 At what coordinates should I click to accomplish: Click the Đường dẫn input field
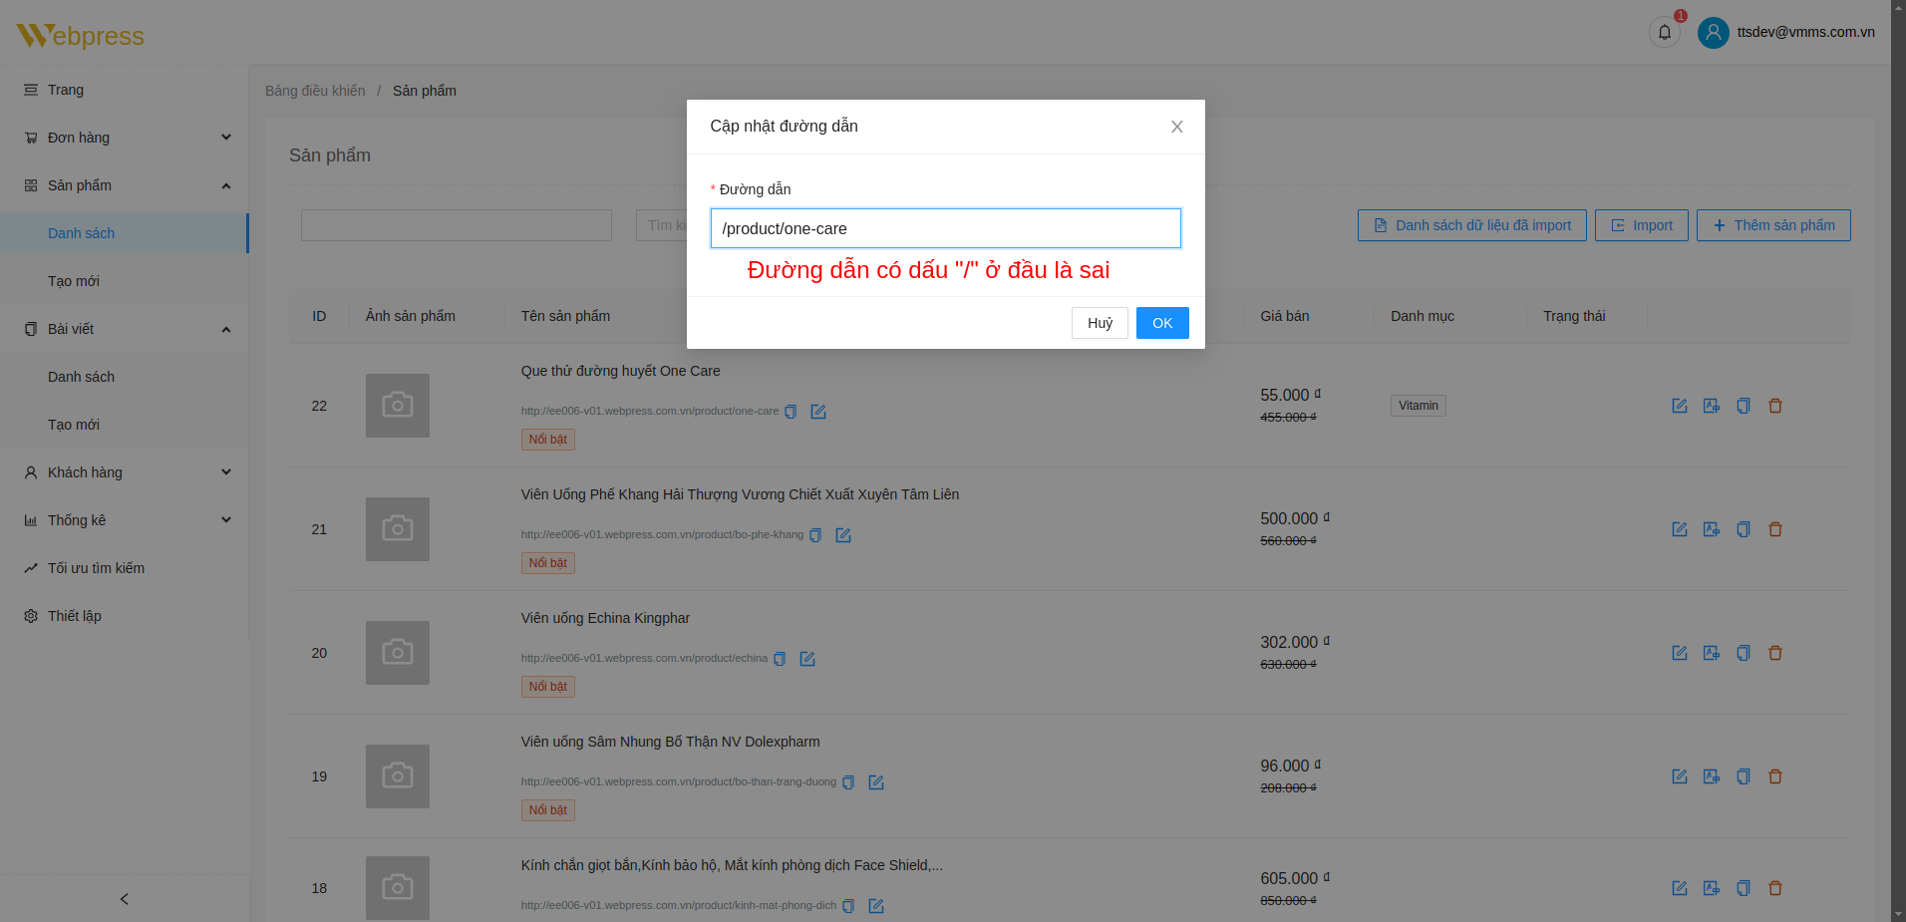click(x=945, y=228)
